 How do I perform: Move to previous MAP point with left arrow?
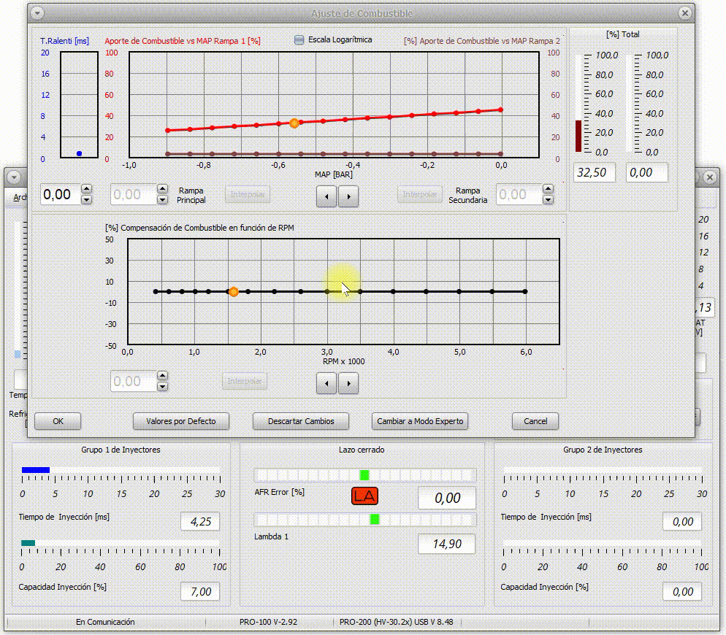click(326, 196)
